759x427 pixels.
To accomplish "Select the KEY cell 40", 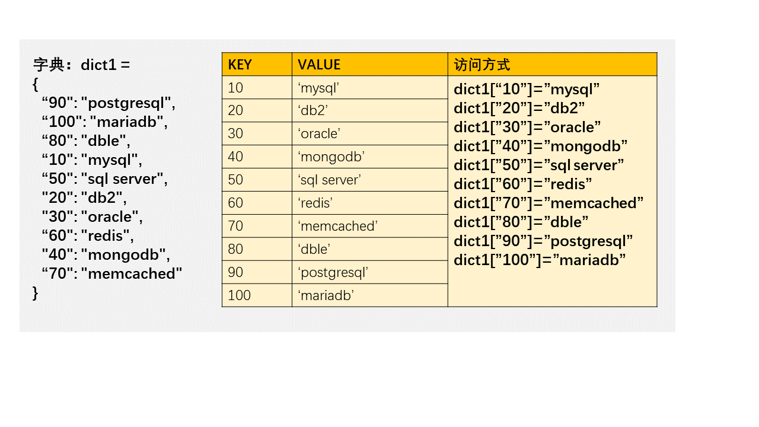I will (257, 157).
